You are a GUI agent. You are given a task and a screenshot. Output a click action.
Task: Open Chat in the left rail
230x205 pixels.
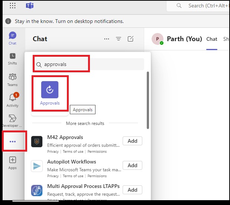[13, 38]
